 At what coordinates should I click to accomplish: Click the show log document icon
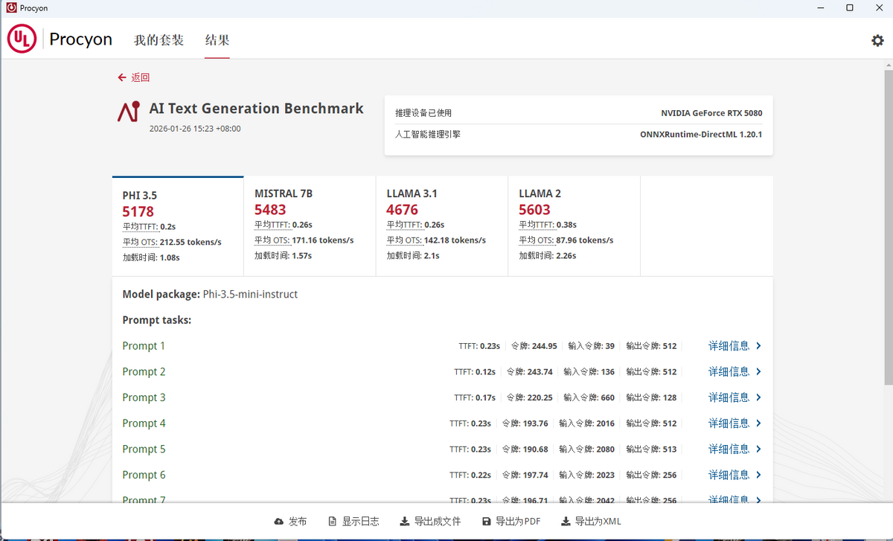333,522
